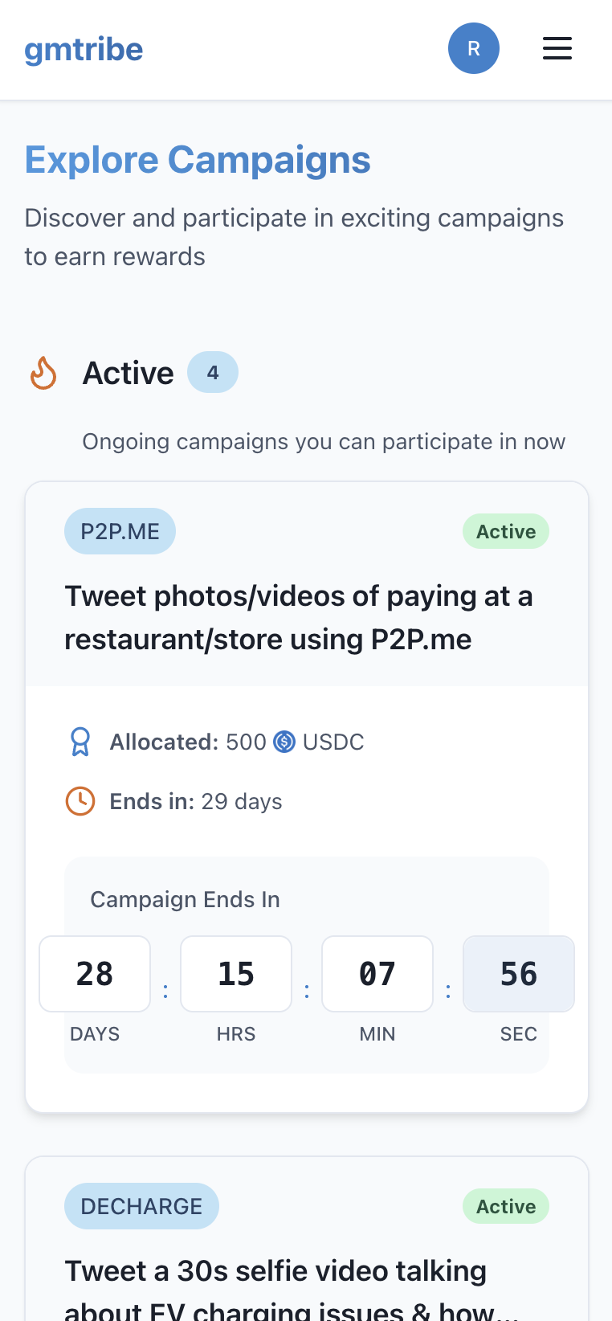The width and height of the screenshot is (612, 1321).
Task: Click the 28 DAYS countdown box
Action: pyautogui.click(x=95, y=974)
